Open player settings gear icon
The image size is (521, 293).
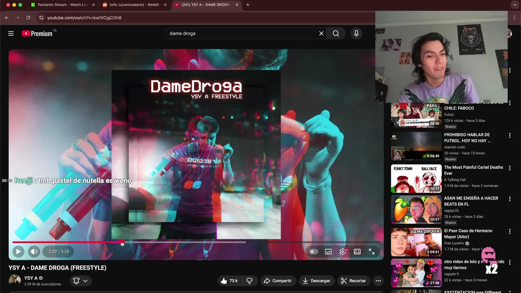(343, 251)
